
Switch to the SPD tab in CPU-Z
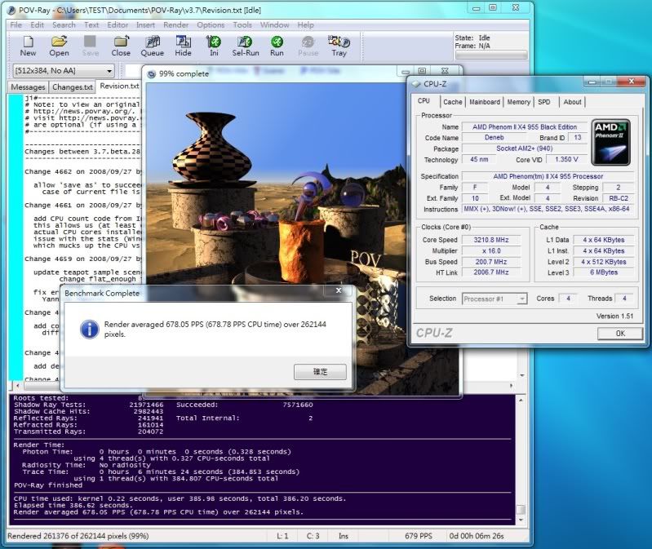click(x=544, y=102)
